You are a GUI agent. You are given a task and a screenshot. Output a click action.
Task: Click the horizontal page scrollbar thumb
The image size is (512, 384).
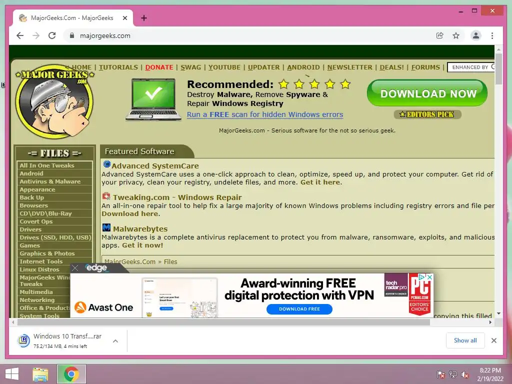[x=223, y=322]
